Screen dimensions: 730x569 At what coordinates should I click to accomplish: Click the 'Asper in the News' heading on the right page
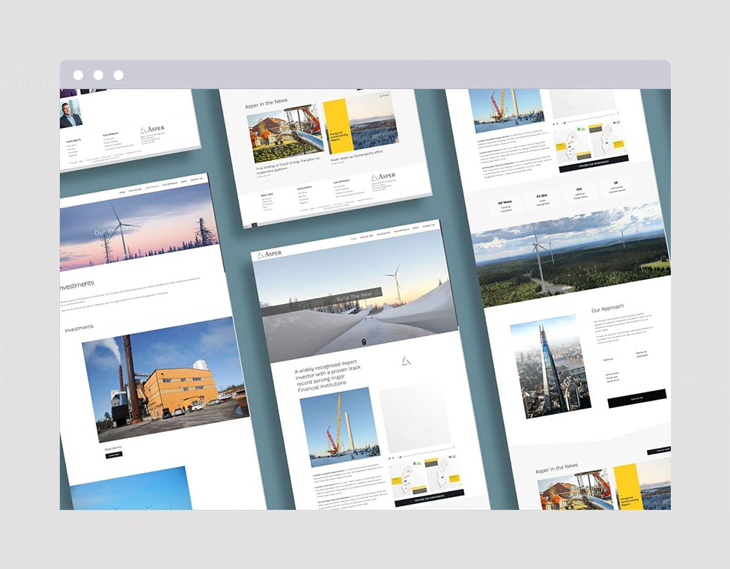point(557,469)
